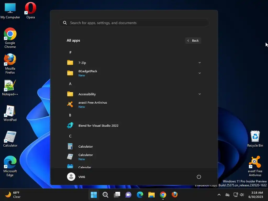Open Google Chrome desktop shortcut
Screen dimensions: 268x201
(10, 38)
